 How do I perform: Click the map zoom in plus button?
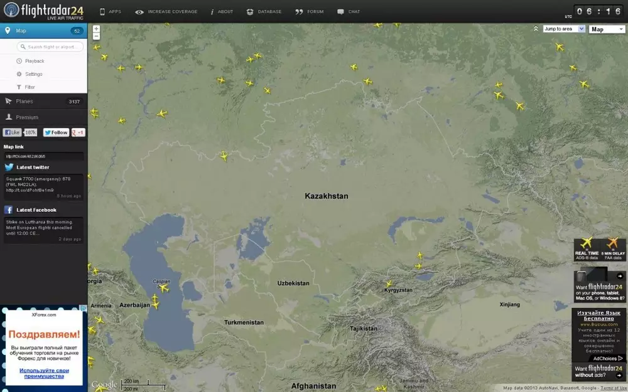96,28
